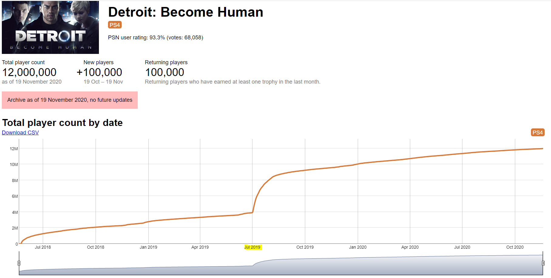The image size is (551, 278).
Task: Click the 'New players' label
Action: [x=99, y=62]
